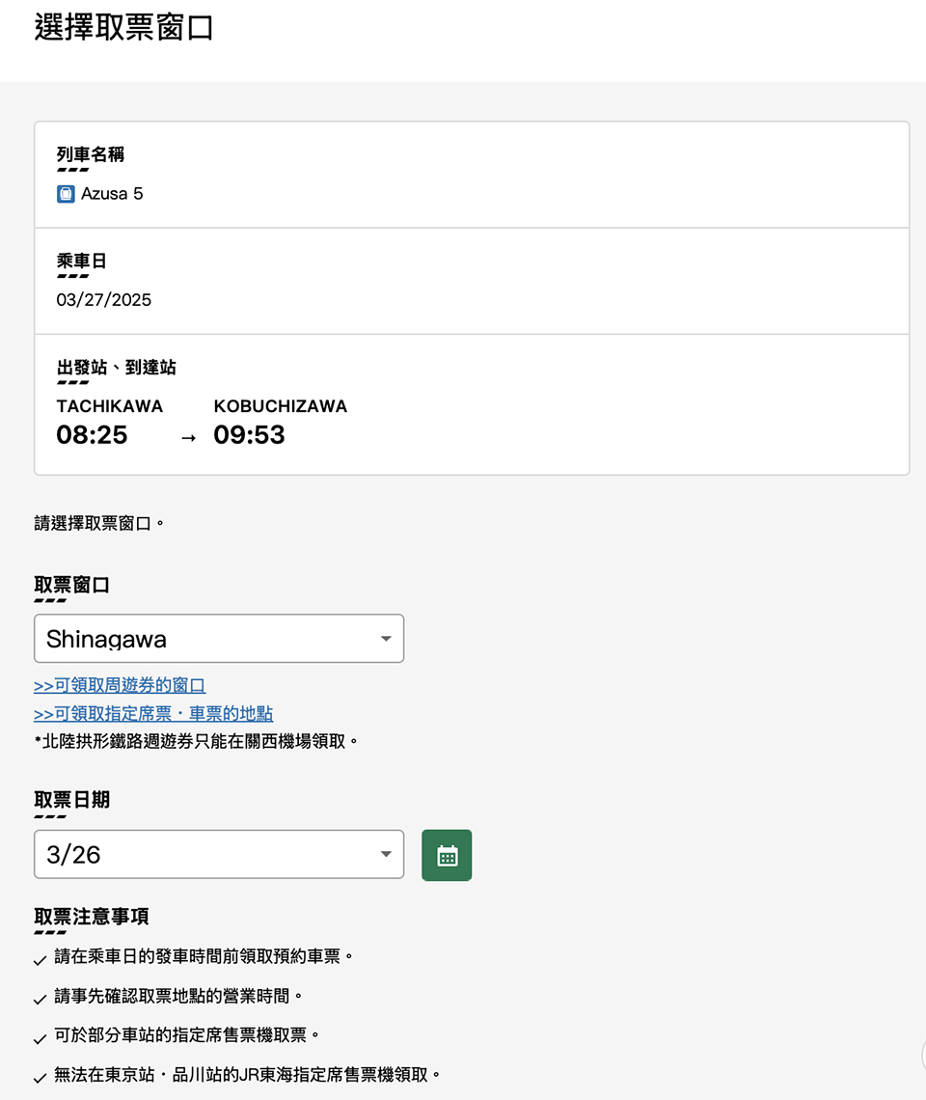Click the KOBUCHIZAWA arrival station name
Screen dimensions: 926x1100
[x=281, y=406]
